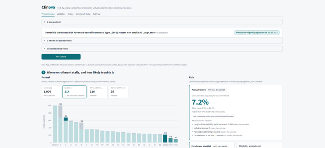Image resolution: width=325 pixels, height=148 pixels.
Task: Select the Would Enroll 116 card
Action: pyautogui.click(x=98, y=92)
